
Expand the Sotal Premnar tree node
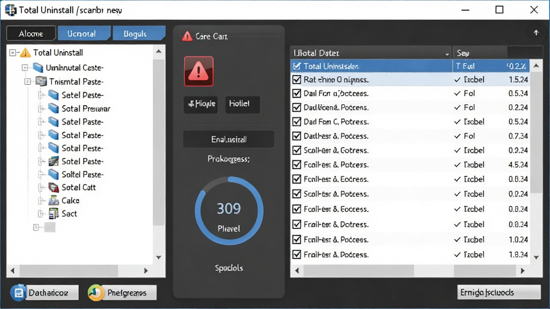pos(41,108)
